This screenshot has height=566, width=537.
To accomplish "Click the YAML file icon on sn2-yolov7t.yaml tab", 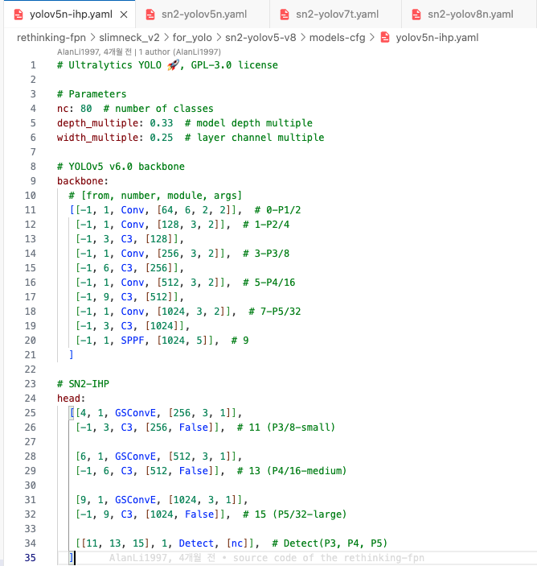I will [285, 14].
